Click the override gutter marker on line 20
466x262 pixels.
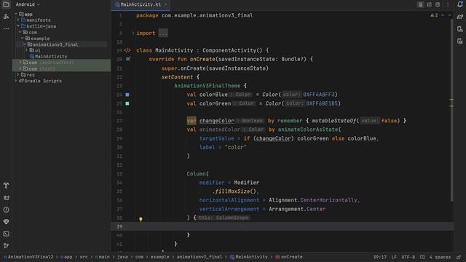click(128, 59)
